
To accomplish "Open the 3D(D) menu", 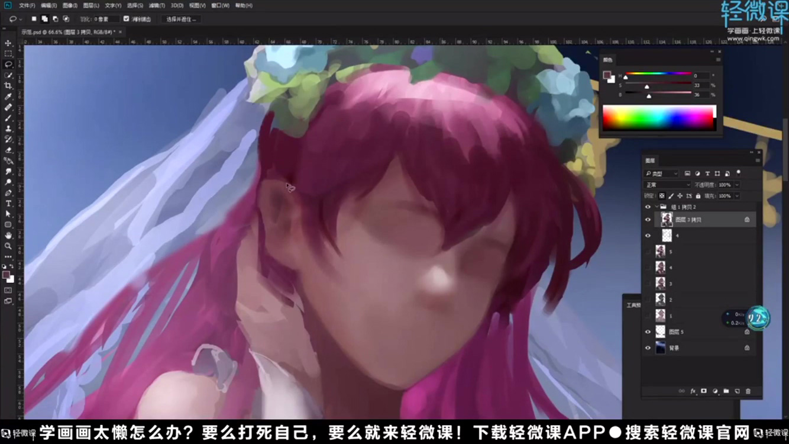I will pos(177,5).
